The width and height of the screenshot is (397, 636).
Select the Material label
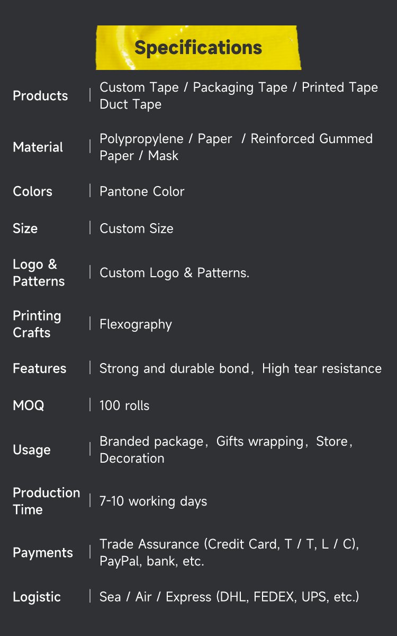[38, 147]
